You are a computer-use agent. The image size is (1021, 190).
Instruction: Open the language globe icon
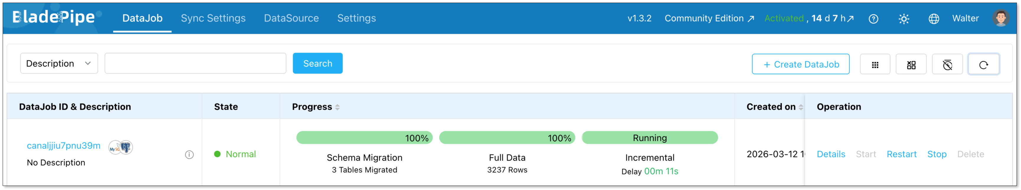pyautogui.click(x=933, y=19)
